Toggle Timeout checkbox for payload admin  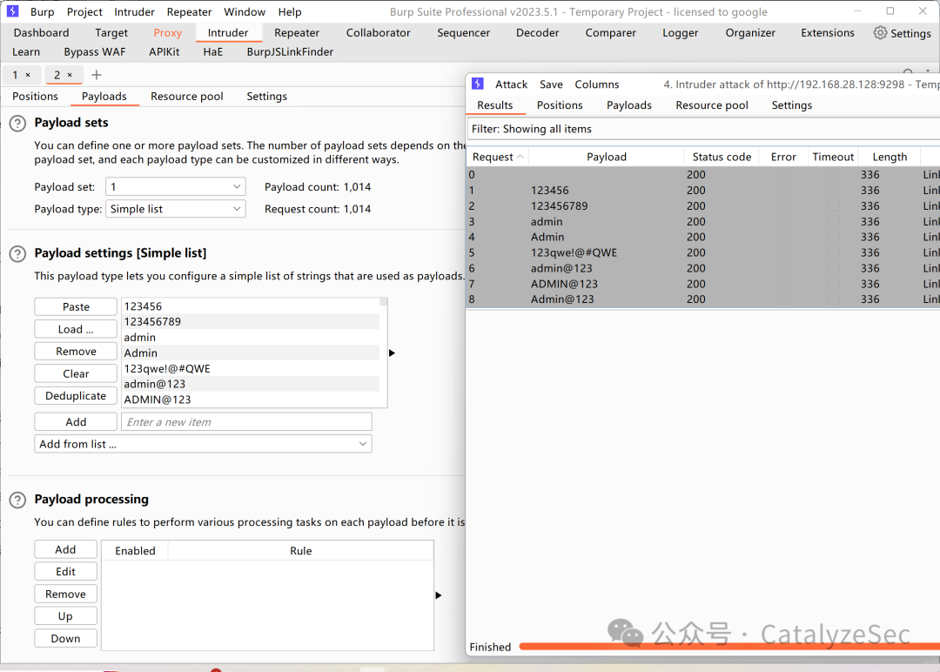coord(833,221)
